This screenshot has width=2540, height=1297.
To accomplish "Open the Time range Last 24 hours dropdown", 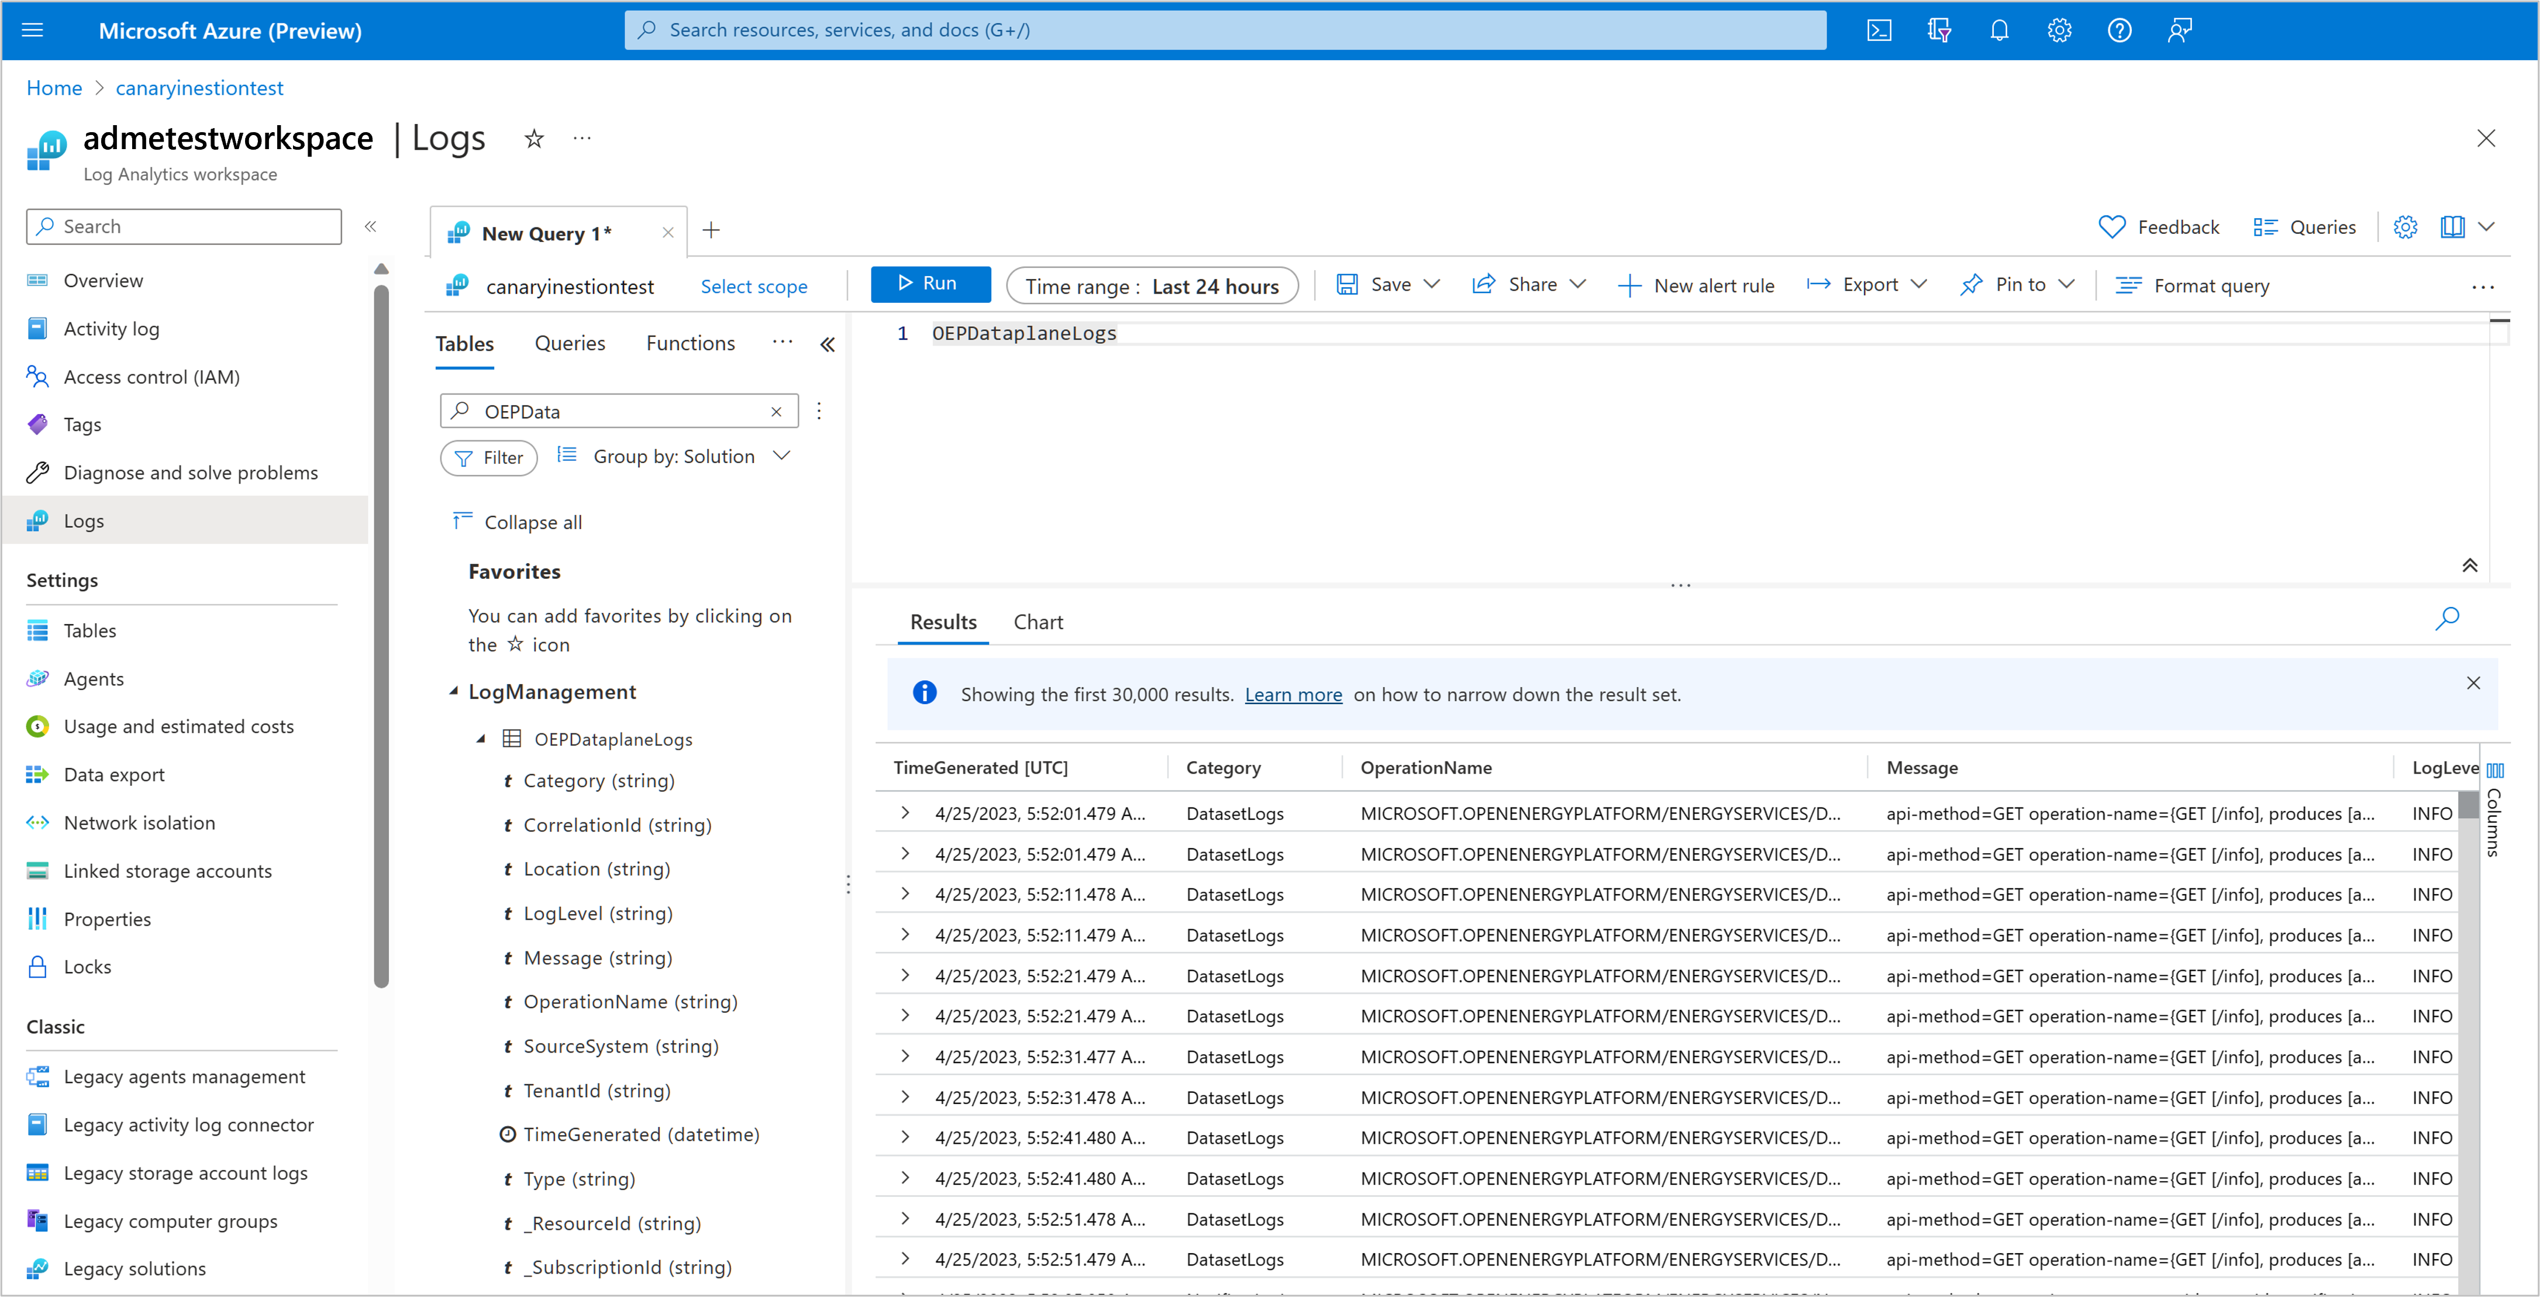I will pos(1152,286).
